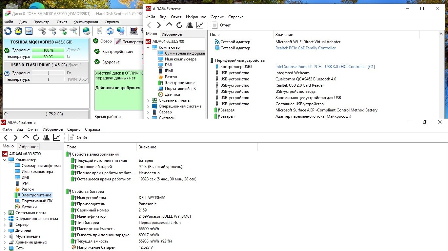Expand Системная плата in the lower AIDA64 tree
This screenshot has height=251, width=448.
[5, 213]
